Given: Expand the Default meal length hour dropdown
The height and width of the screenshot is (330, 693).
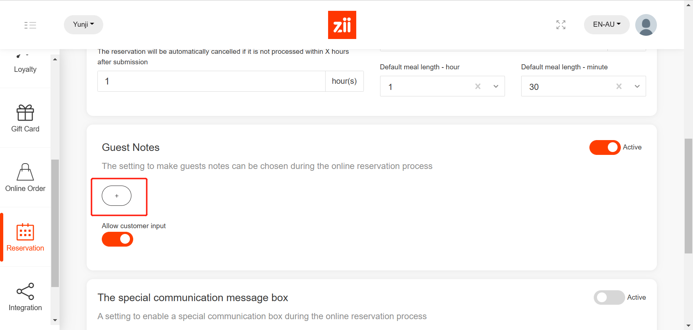Looking at the screenshot, I should [x=496, y=86].
